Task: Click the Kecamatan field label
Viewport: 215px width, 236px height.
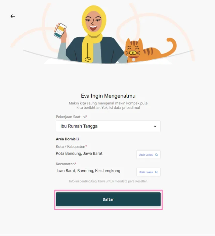Action: [x=66, y=164]
